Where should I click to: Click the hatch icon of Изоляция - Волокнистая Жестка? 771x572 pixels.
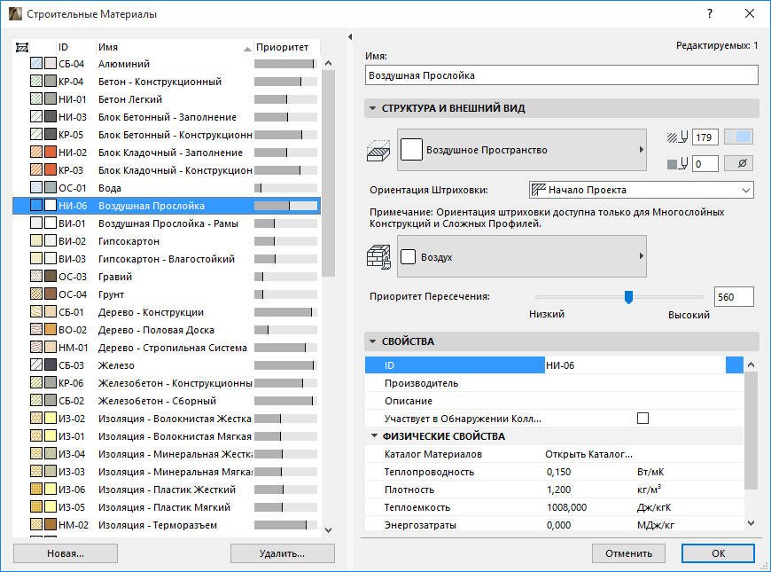click(36, 418)
